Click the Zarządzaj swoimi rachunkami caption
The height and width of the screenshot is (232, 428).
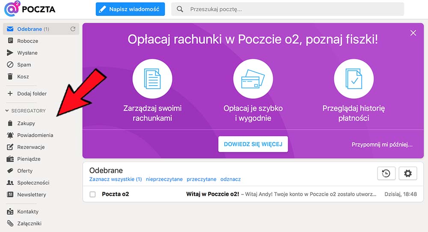[x=152, y=113]
